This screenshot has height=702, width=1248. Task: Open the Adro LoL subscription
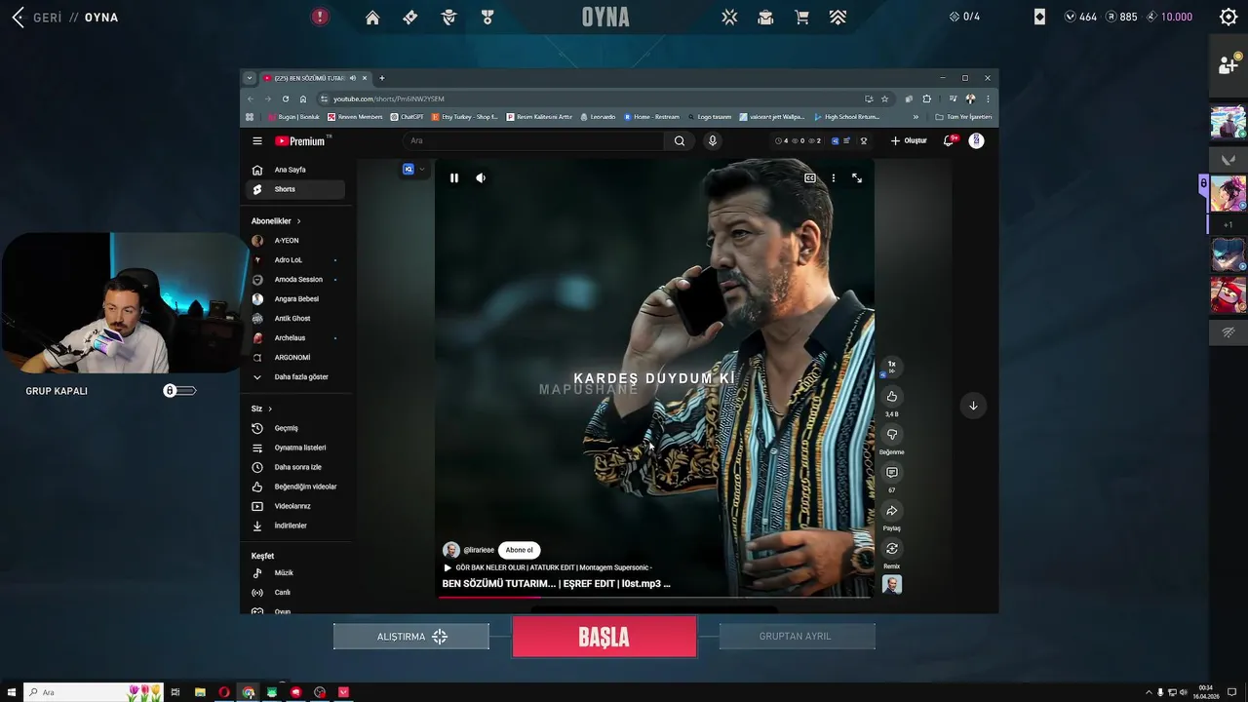(295, 259)
